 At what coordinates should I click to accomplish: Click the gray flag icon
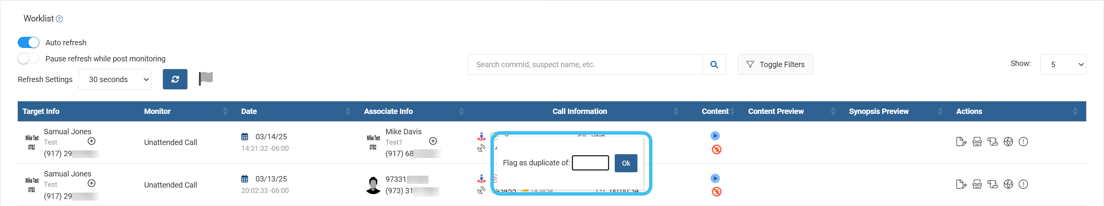pyautogui.click(x=206, y=79)
